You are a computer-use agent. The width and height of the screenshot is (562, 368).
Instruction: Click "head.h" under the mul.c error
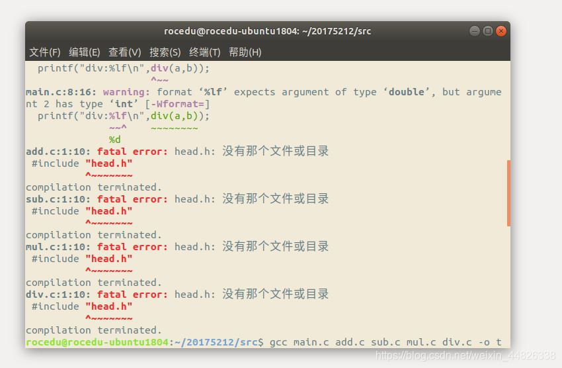coord(109,259)
